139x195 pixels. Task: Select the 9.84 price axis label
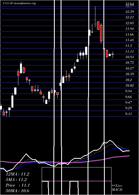point(128,91)
